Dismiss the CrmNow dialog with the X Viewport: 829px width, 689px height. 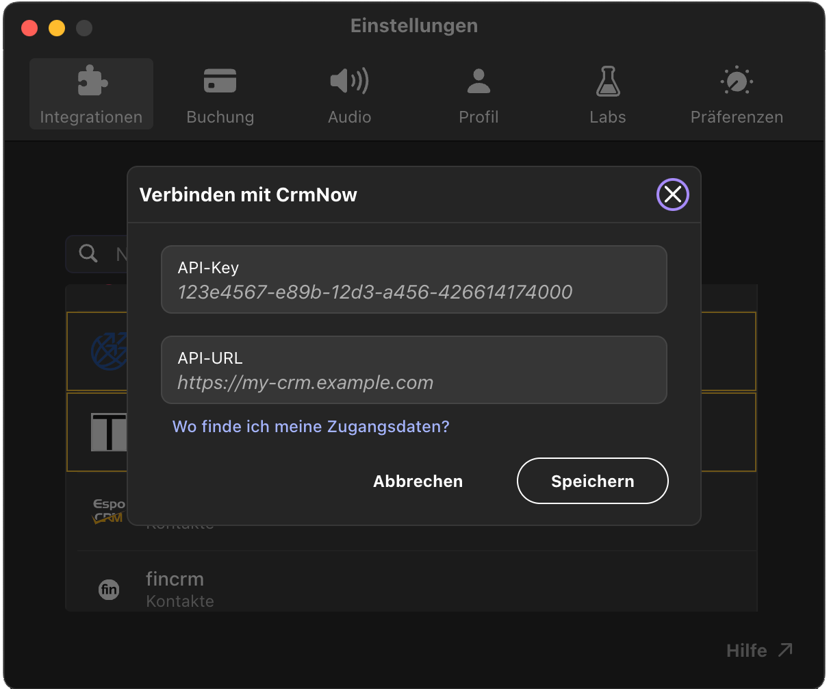672,195
